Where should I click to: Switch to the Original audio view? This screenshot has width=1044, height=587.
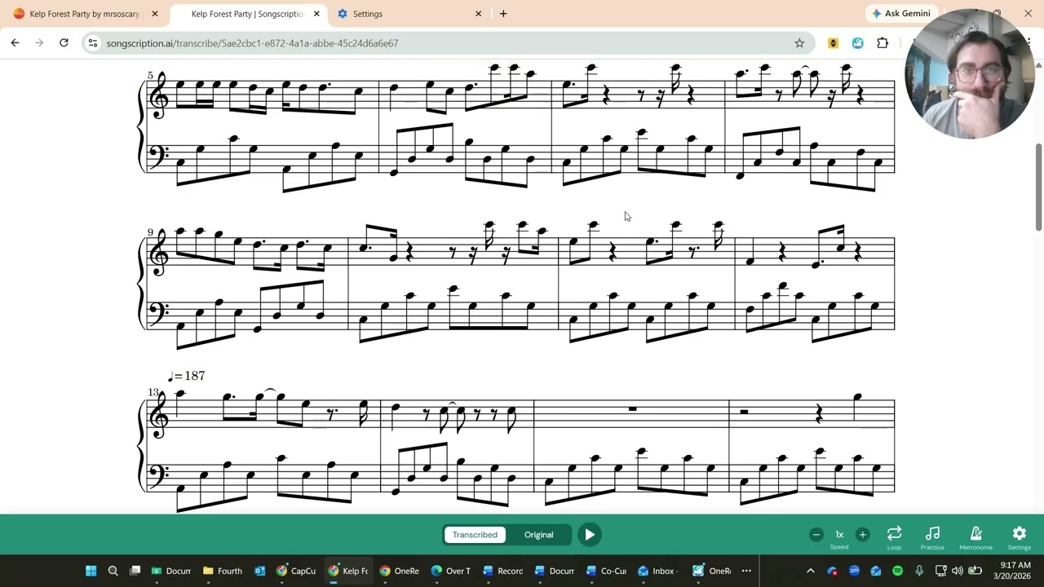point(538,535)
